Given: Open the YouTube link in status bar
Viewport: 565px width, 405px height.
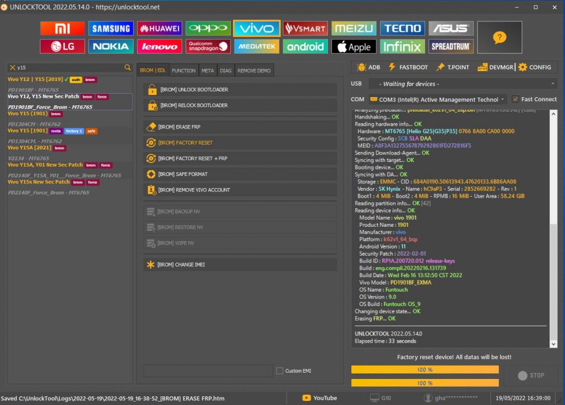Looking at the screenshot, I should pos(319,398).
